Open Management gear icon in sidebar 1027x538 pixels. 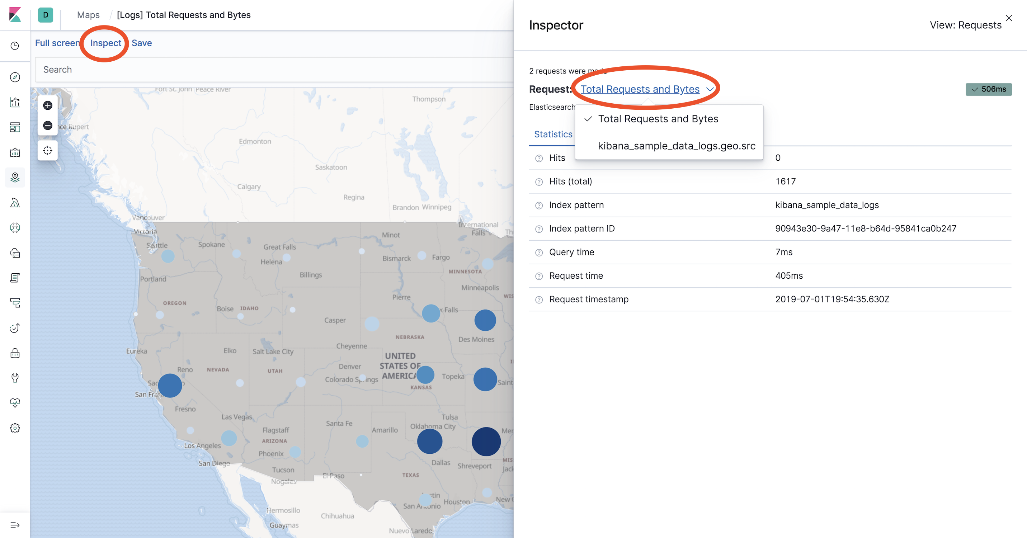pos(15,428)
